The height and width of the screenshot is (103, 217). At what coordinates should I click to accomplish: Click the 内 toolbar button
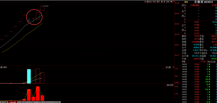tap(145, 2)
